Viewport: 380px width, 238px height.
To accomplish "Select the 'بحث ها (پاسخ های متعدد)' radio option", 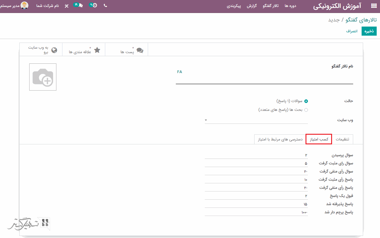I will coord(306,110).
